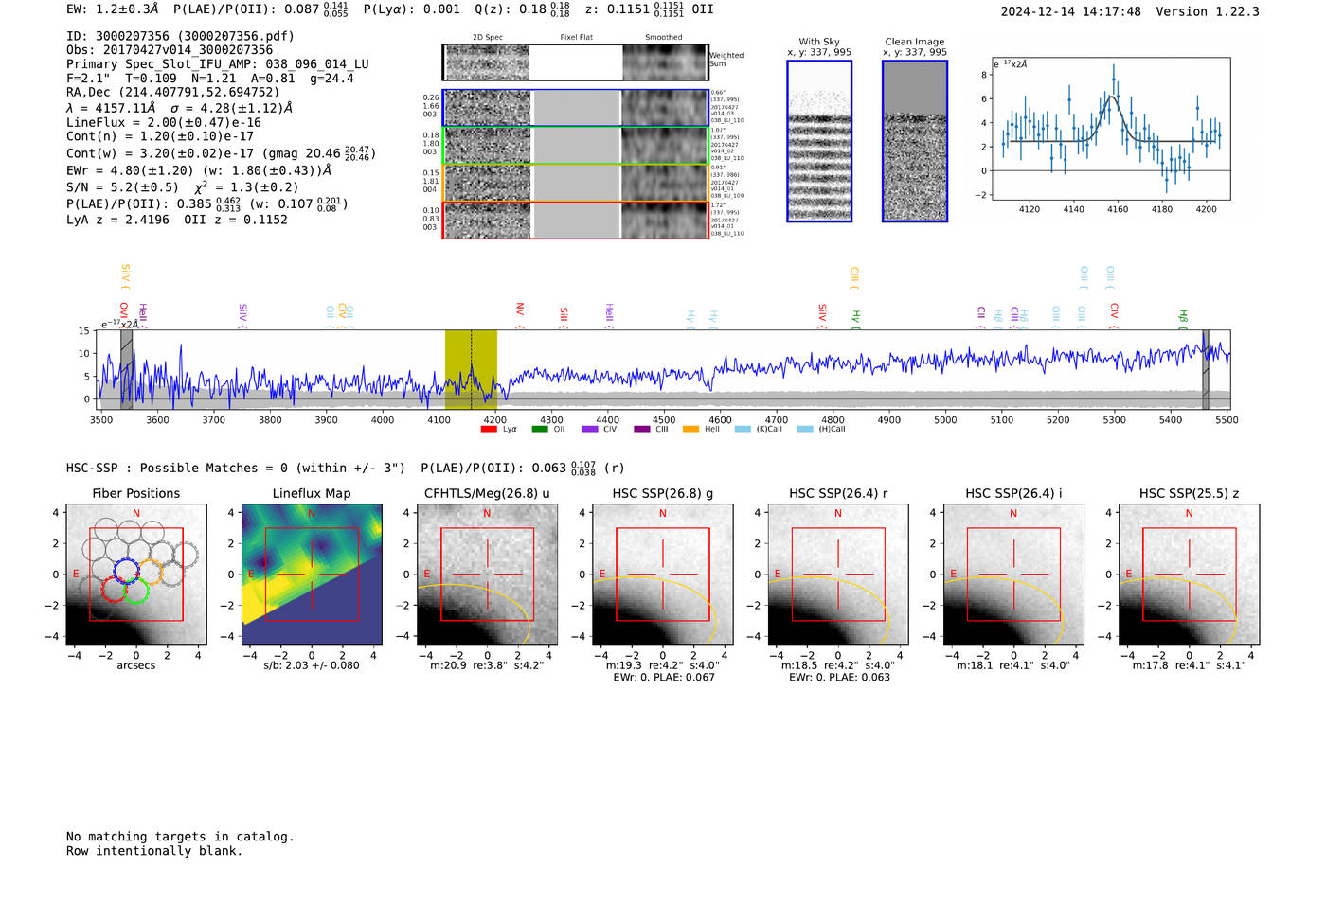Click the Cont(n) = 1.20(±0.10)e-17 line
This screenshot has height=902, width=1326.
click(x=160, y=136)
